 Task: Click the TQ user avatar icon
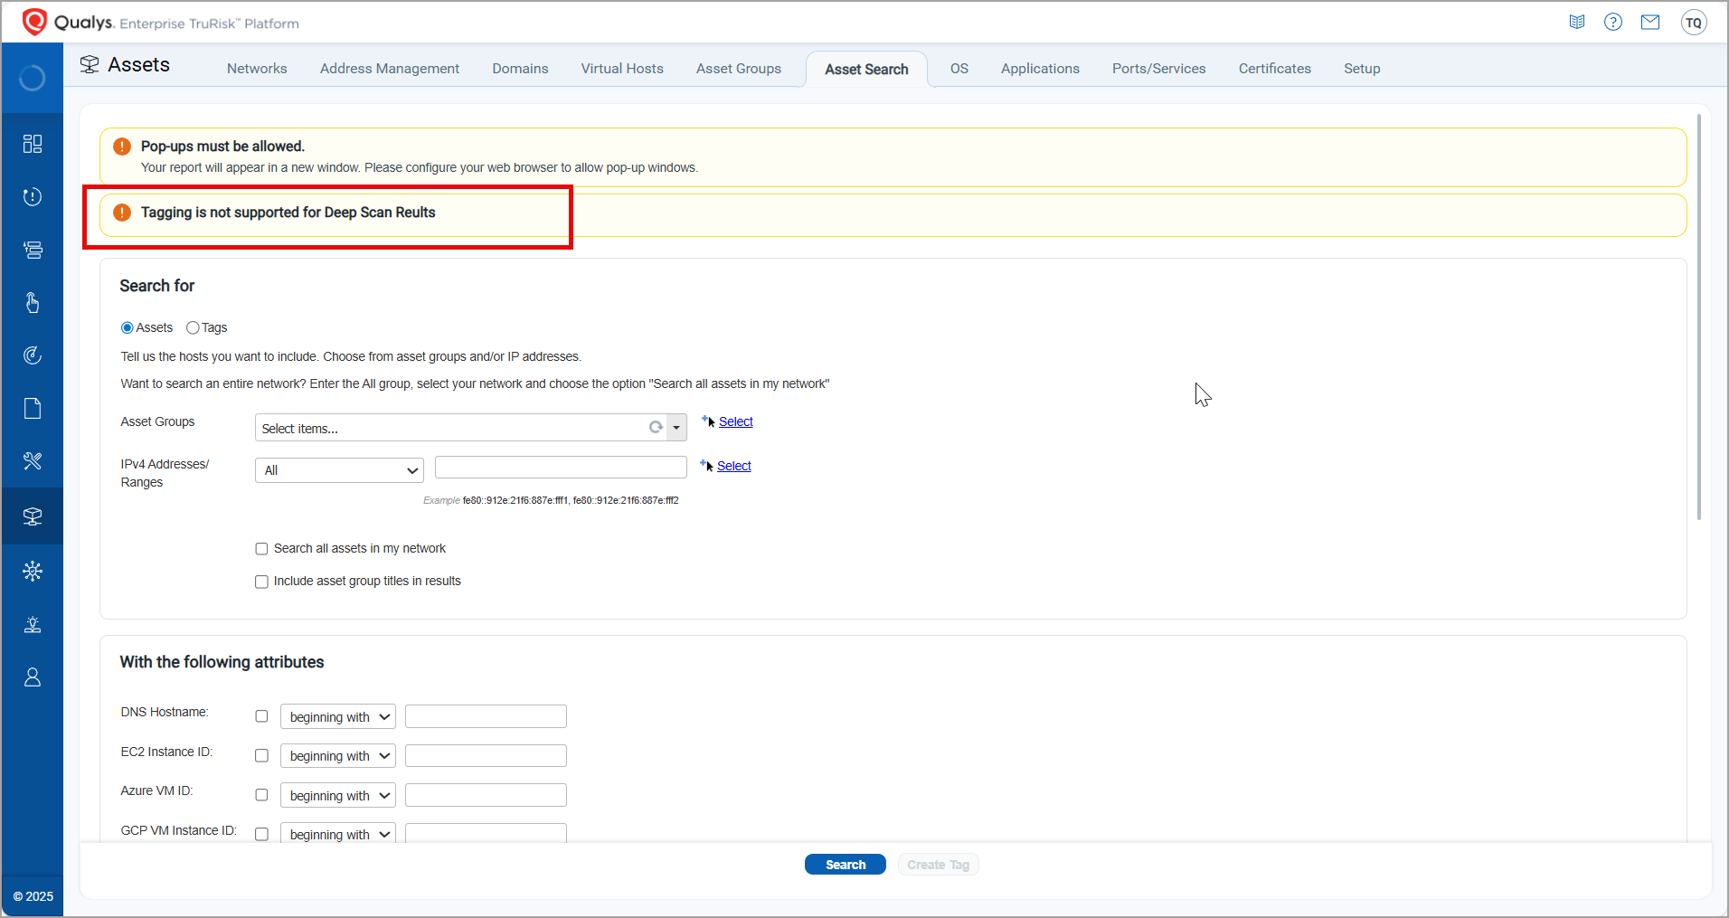[1693, 23]
